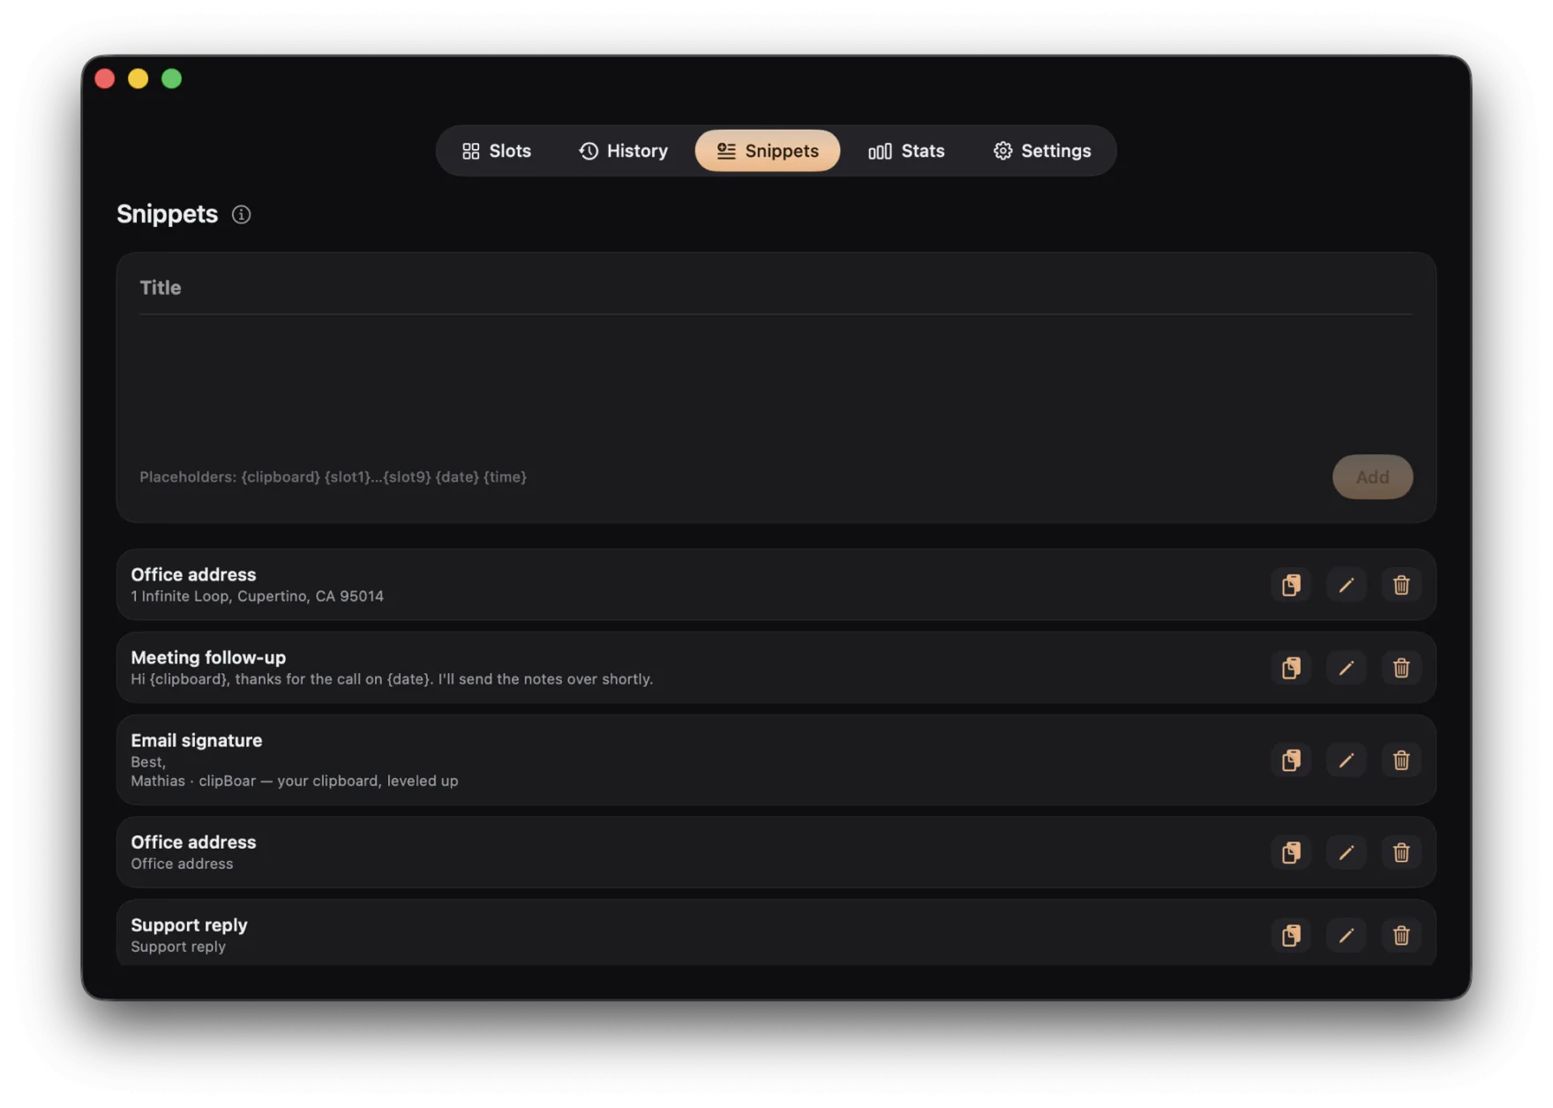Edit the Support reply snippet
1553x1108 pixels.
click(x=1346, y=935)
